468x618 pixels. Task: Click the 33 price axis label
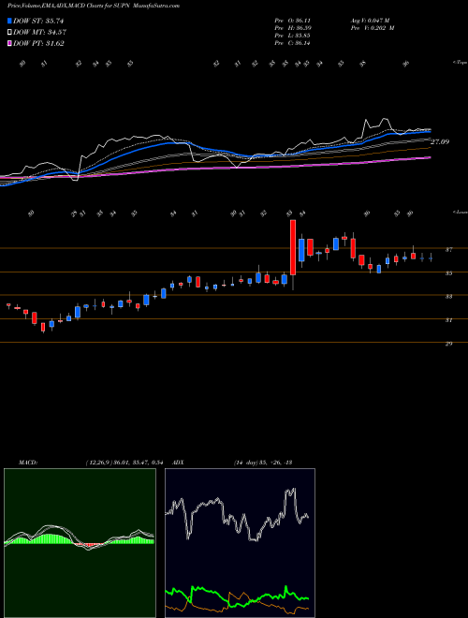[448, 297]
